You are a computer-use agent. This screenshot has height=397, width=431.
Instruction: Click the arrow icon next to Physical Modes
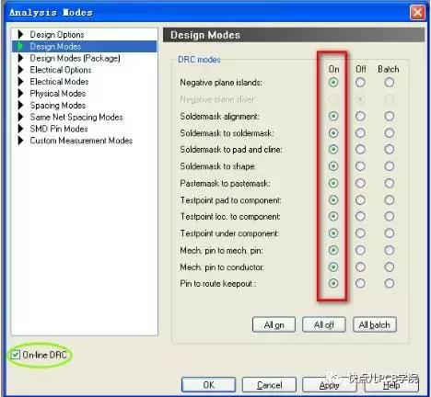click(x=20, y=94)
